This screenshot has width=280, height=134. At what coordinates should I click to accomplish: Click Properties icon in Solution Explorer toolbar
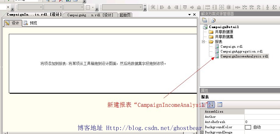204,20
